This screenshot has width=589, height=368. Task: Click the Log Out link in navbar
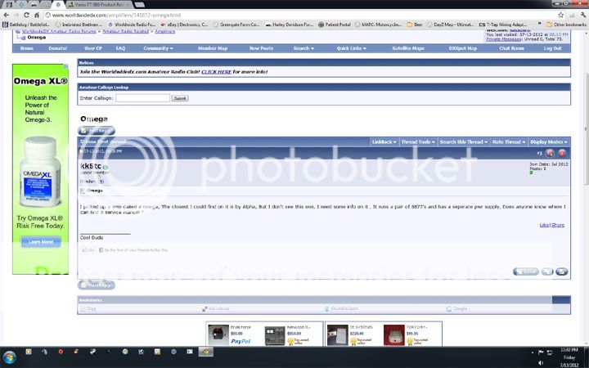pos(553,48)
